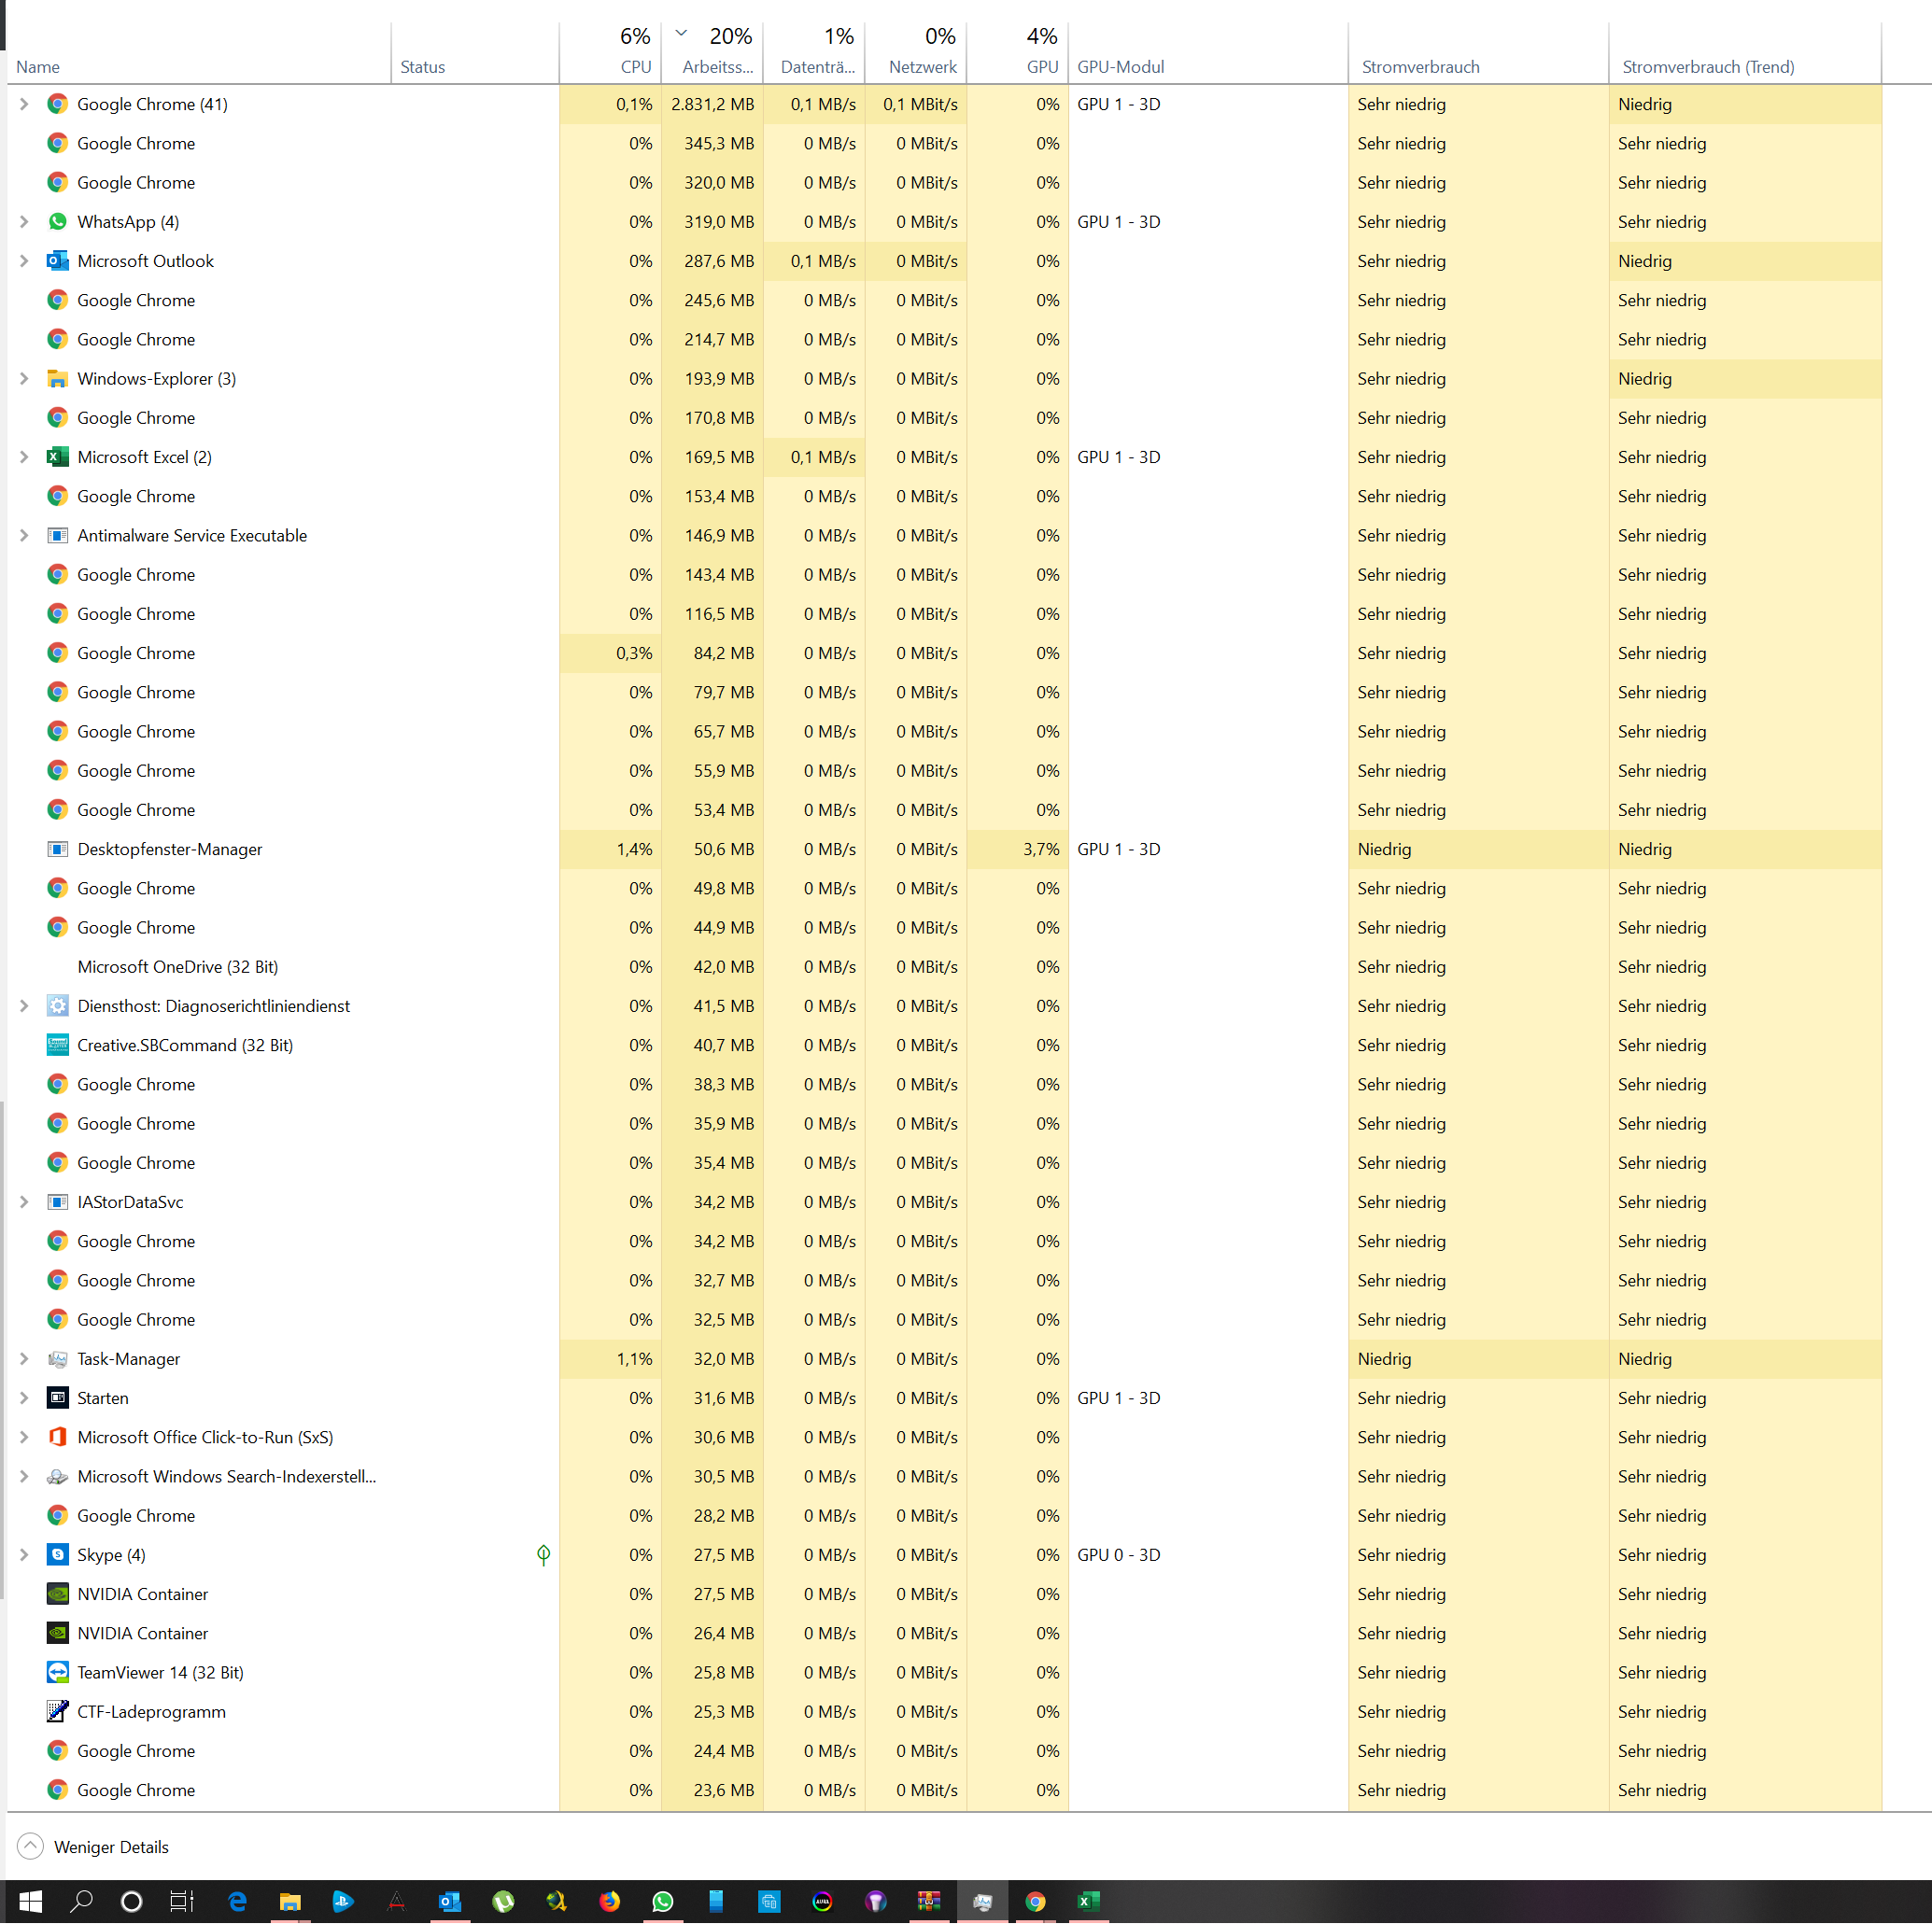Expand the WhatsApp (4) process group

(x=24, y=222)
